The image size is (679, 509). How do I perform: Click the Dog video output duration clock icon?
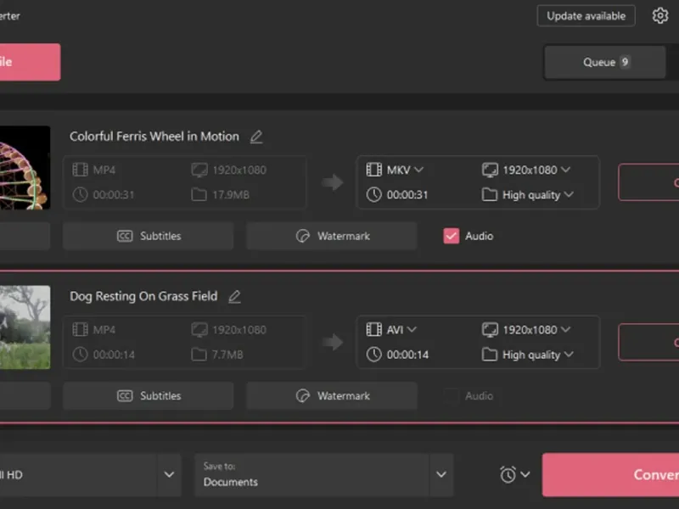tap(374, 355)
